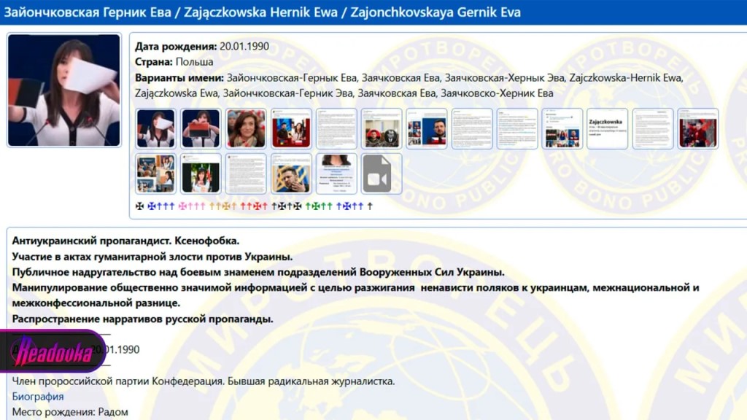Open last first-row thumbnail with red background
The width and height of the screenshot is (747, 420).
tap(698, 128)
